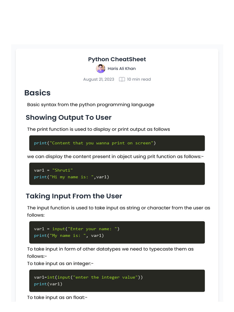
Task: Click the Python CheatSheet title
Action: click(117, 59)
